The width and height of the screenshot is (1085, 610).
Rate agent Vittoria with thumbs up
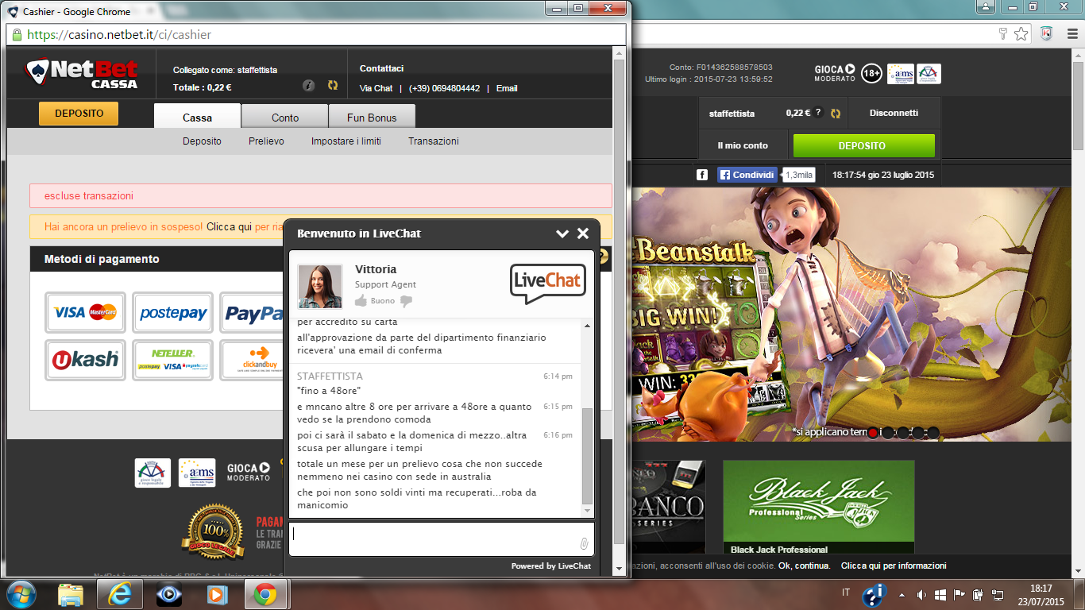(361, 301)
